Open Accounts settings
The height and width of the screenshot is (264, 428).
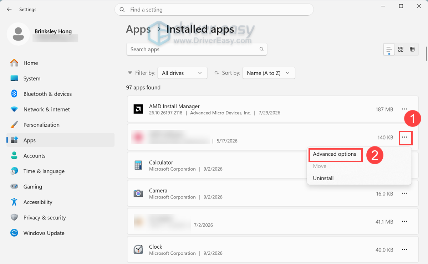coord(60,156)
